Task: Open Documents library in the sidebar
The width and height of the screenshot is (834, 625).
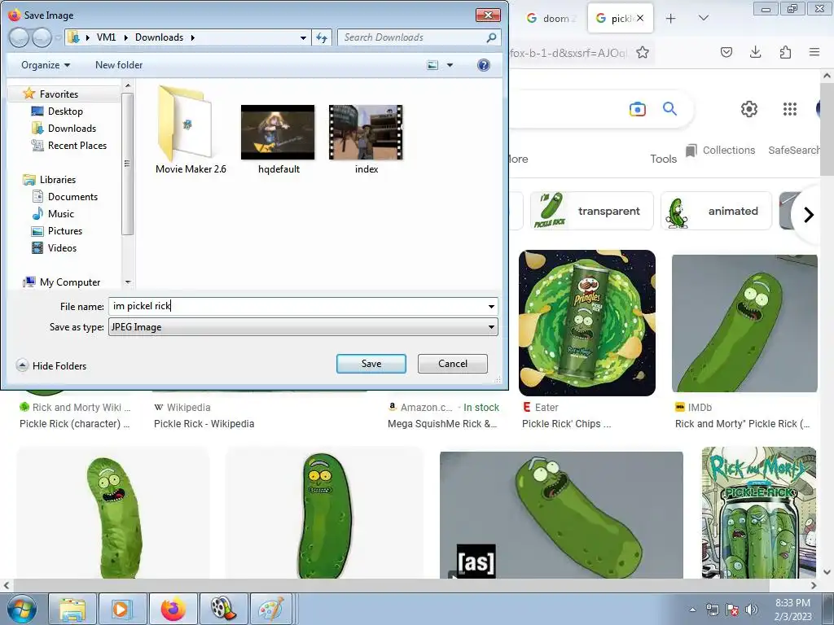Action: tap(72, 197)
